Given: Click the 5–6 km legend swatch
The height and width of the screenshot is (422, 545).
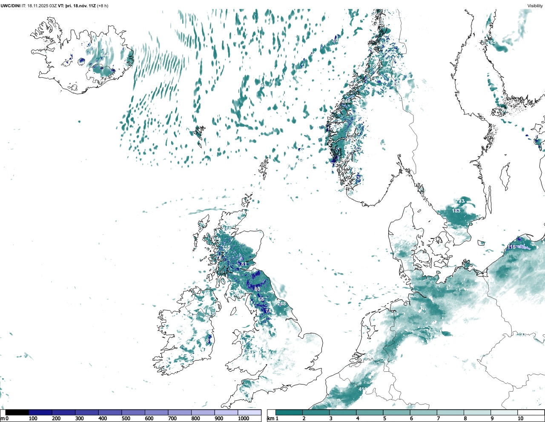Looking at the screenshot, I should 396,412.
